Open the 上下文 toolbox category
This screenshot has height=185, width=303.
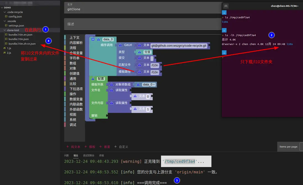pyautogui.click(x=75, y=37)
